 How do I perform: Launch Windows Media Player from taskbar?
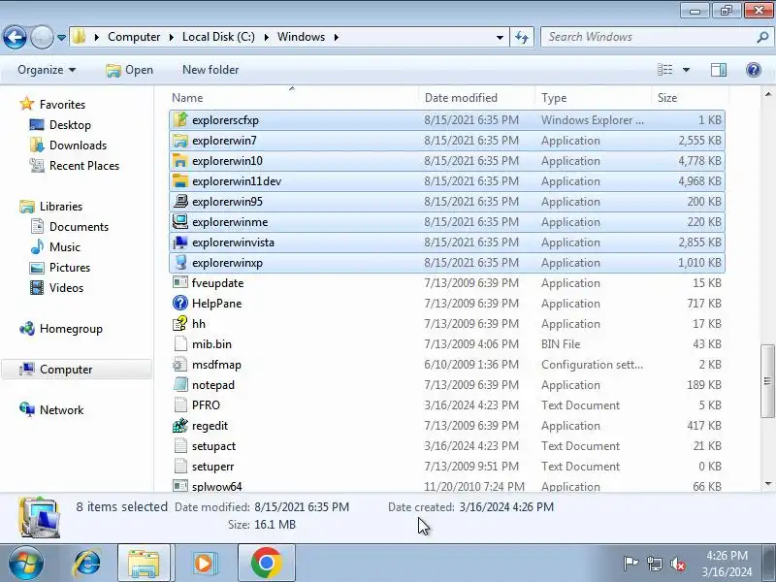[x=204, y=563]
